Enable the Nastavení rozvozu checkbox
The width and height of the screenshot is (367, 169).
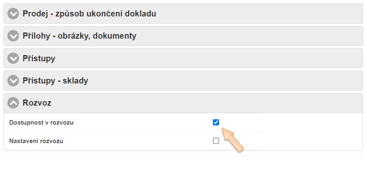click(x=216, y=141)
